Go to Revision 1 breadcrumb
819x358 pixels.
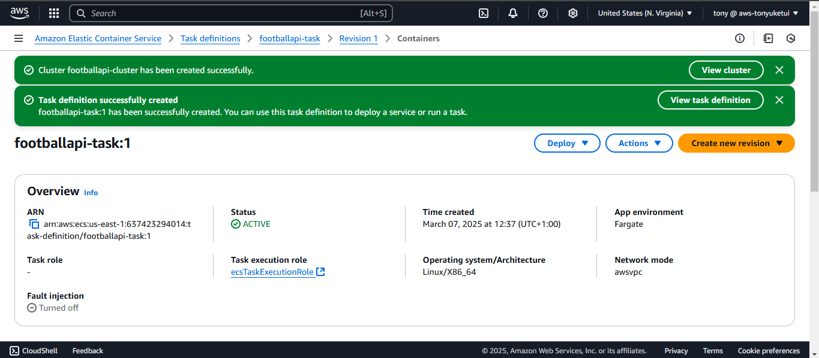[359, 38]
